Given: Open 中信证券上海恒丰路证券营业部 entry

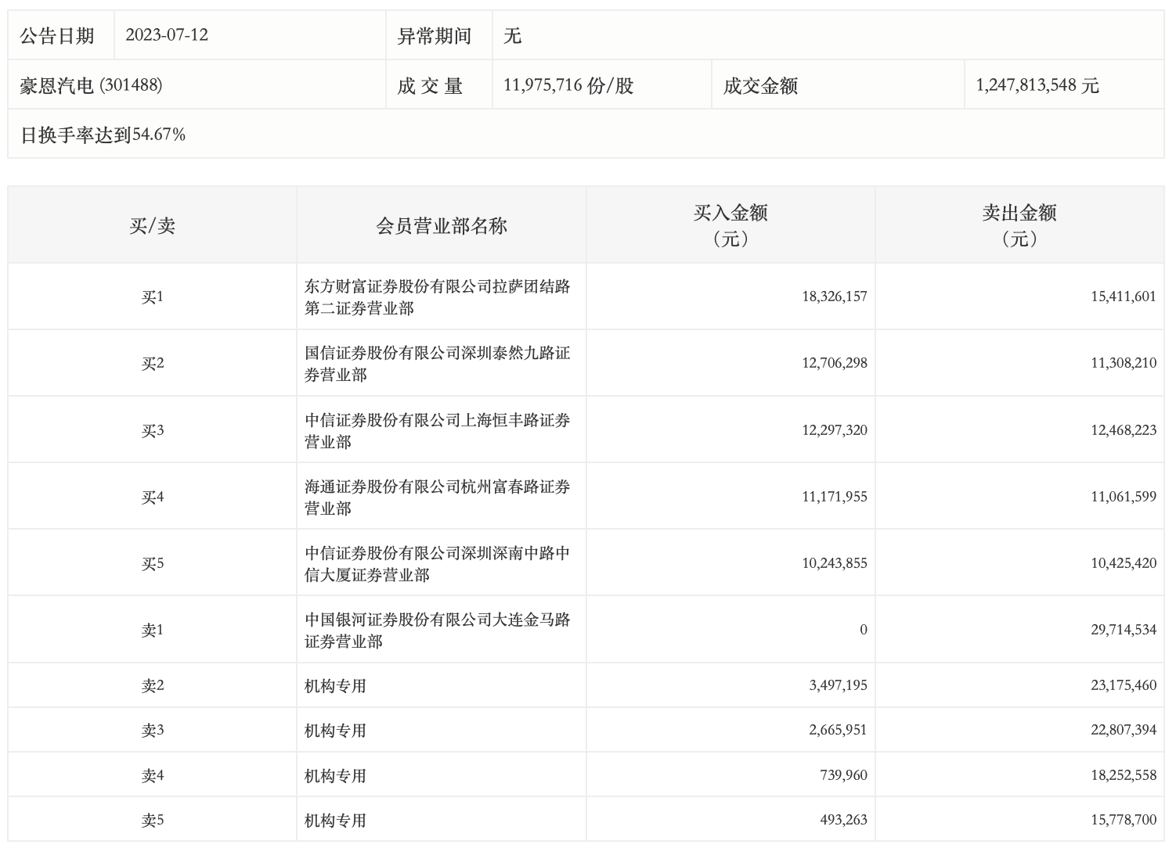Looking at the screenshot, I should tap(437, 430).
